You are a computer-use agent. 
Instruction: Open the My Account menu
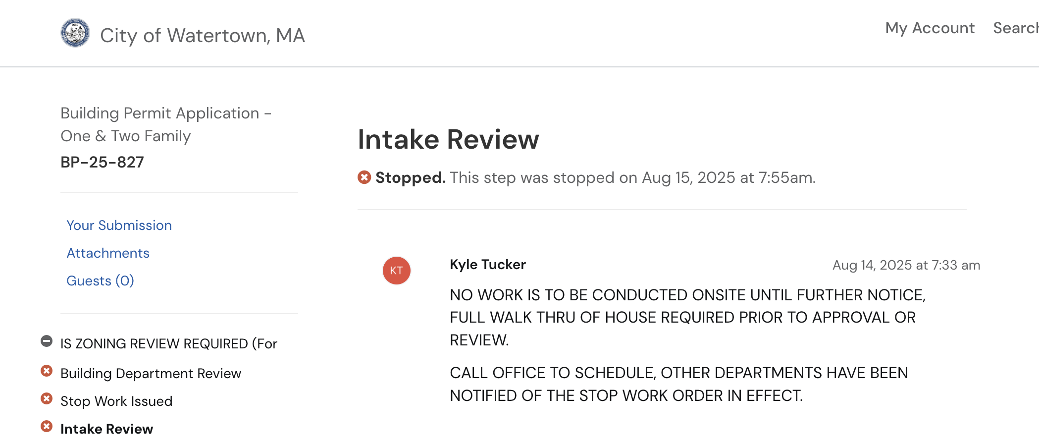930,28
